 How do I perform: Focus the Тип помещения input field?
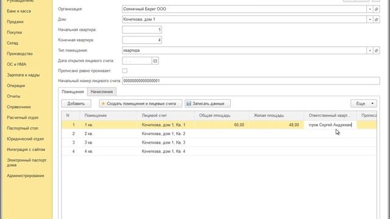click(x=244, y=50)
